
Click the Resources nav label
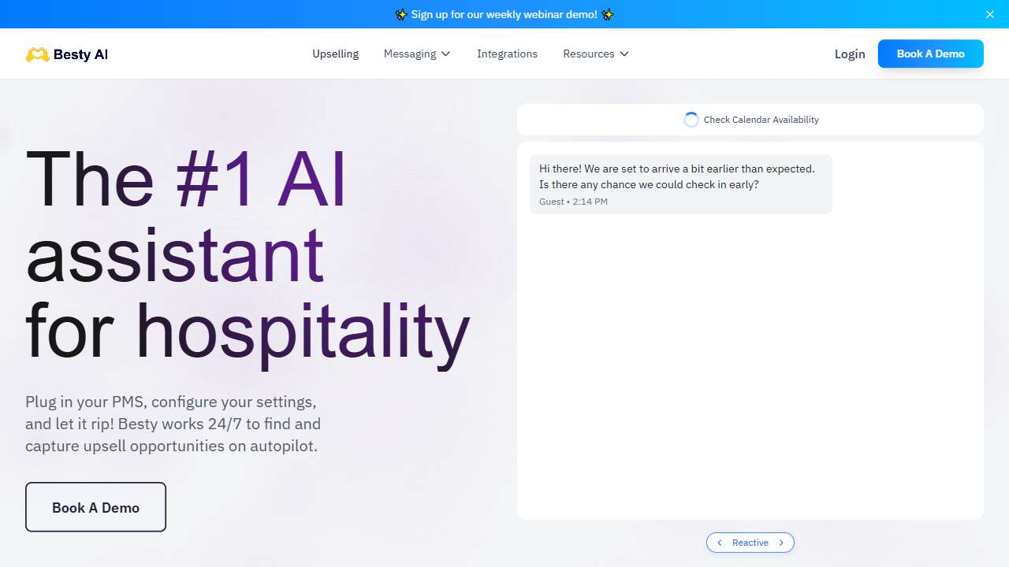pyautogui.click(x=588, y=54)
